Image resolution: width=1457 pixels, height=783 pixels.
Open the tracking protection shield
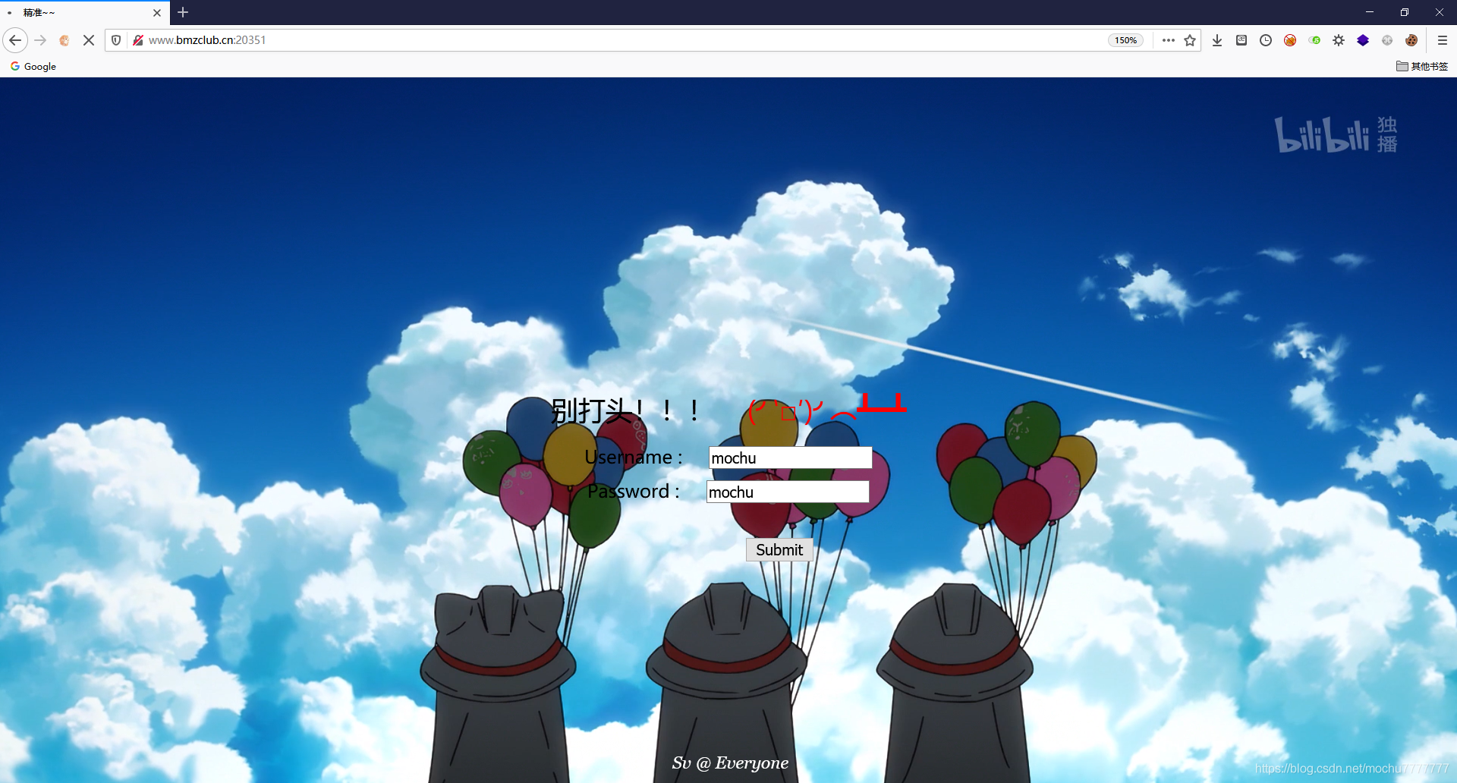pyautogui.click(x=116, y=40)
